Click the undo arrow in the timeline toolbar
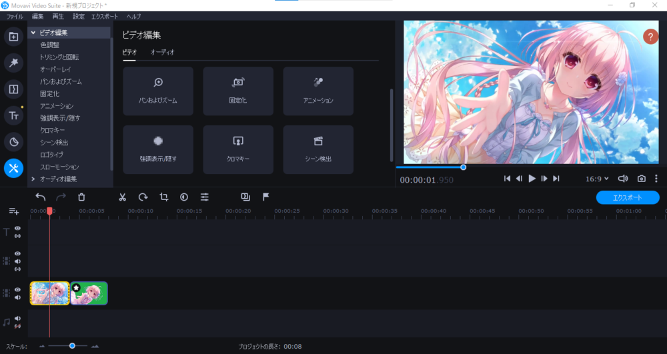Screen dimensions: 667x354 pos(41,197)
